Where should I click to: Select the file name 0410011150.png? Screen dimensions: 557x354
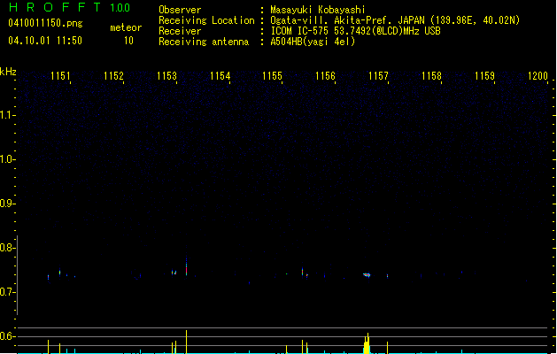[45, 23]
